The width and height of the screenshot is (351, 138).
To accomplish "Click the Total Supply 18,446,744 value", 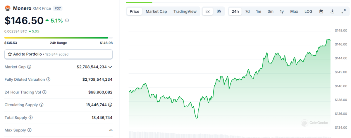I will point(102,118).
